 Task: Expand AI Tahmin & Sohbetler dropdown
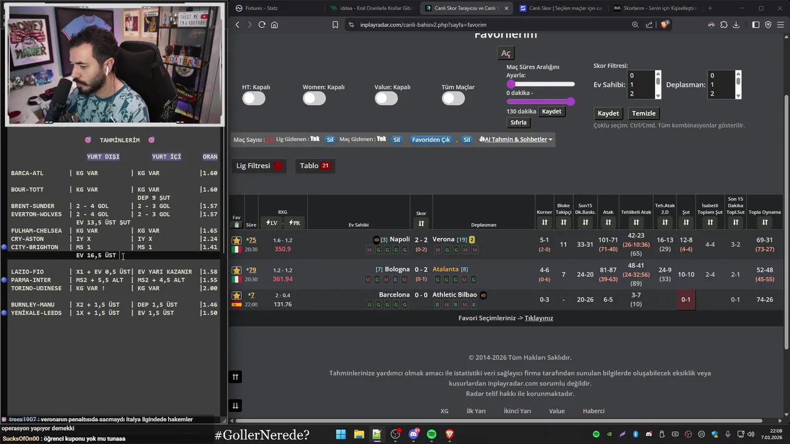click(x=516, y=139)
